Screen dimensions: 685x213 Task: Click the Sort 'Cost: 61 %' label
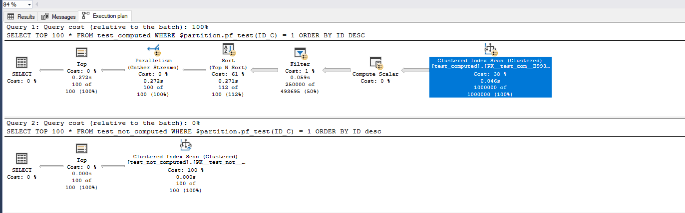228,74
